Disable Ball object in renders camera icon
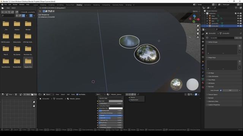Viewport: 243px width, 136px height. click(240, 21)
